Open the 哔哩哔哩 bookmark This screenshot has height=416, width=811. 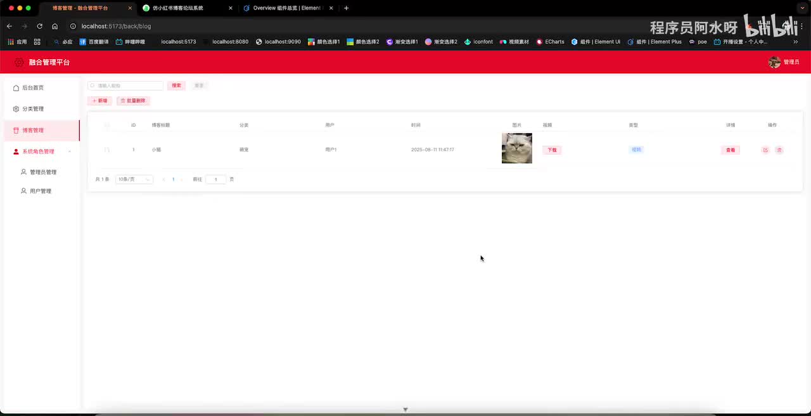(130, 42)
